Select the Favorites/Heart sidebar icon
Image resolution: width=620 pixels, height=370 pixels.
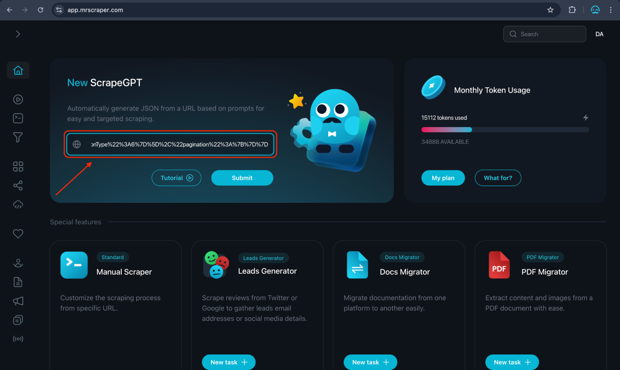point(18,234)
